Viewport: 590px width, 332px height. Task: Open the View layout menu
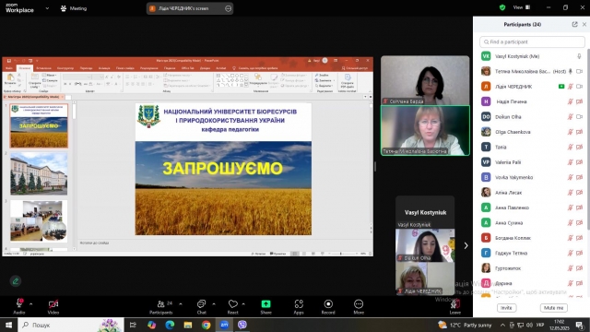tap(522, 7)
